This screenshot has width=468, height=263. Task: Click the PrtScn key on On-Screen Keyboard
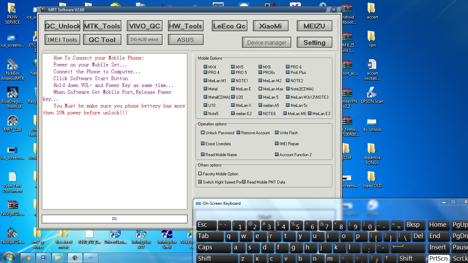coord(438,259)
